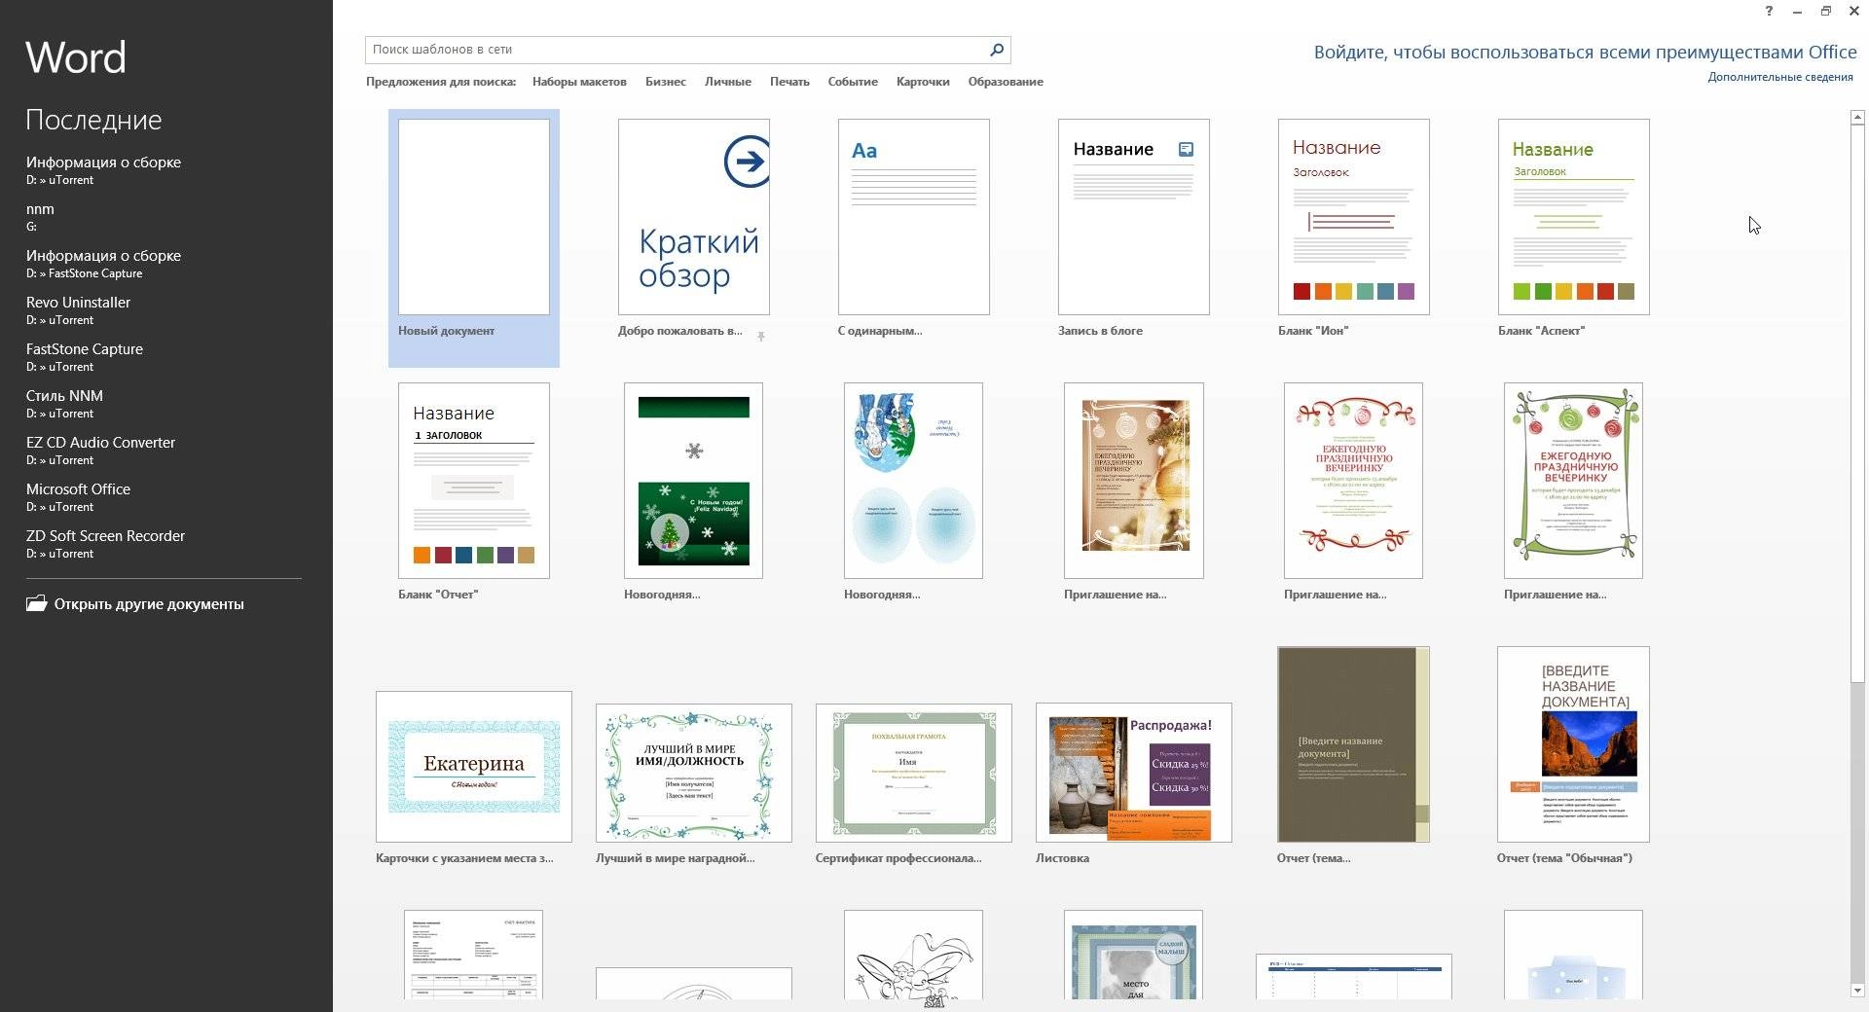Image resolution: width=1869 pixels, height=1012 pixels.
Task: Select Наборы макетов search suggestion
Action: click(579, 82)
